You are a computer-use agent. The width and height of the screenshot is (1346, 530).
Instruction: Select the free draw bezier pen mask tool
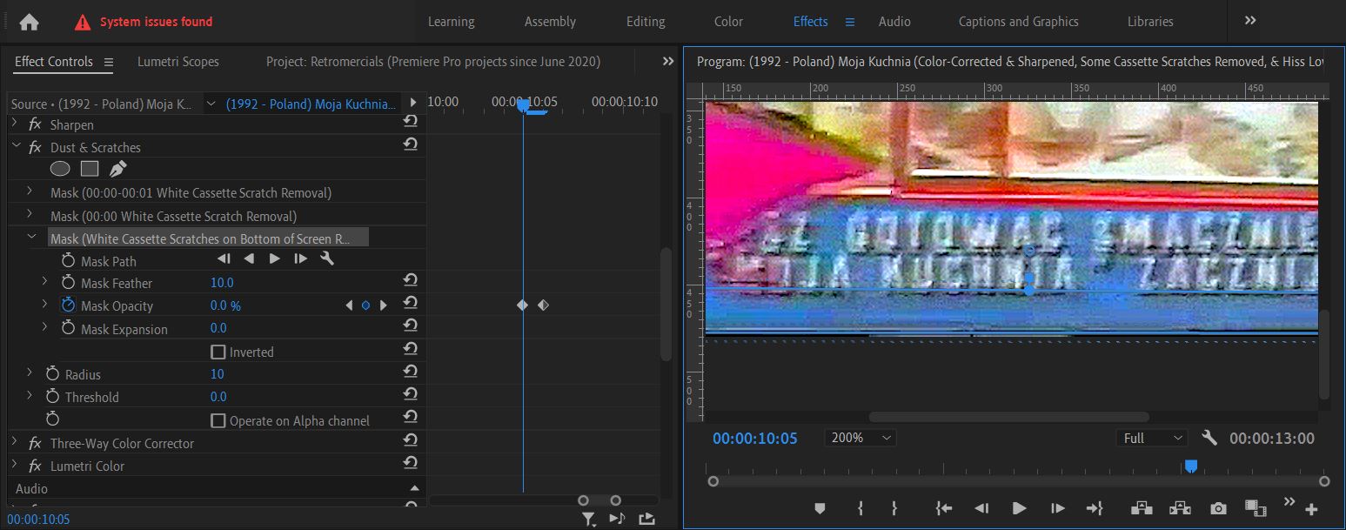coord(118,169)
